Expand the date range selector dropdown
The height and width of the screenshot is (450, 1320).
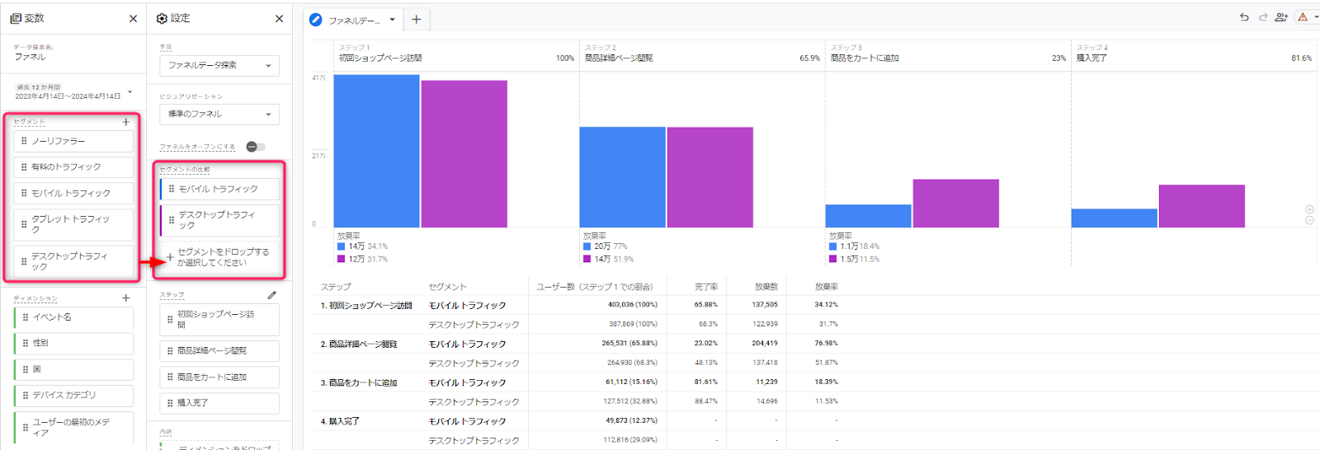130,91
